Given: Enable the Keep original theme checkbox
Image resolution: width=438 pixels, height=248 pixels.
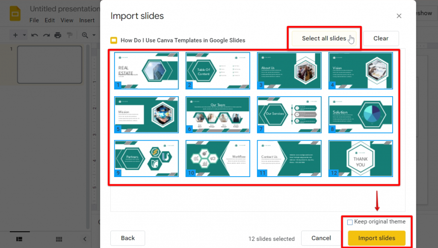Looking at the screenshot, I should [350, 222].
